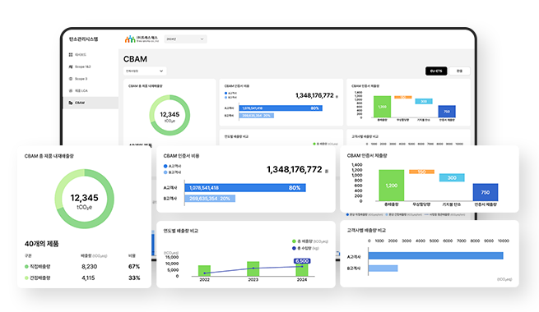Click the 6,500 data label on the 2024 bar
Image resolution: width=539 pixels, height=312 pixels.
pos(302,261)
